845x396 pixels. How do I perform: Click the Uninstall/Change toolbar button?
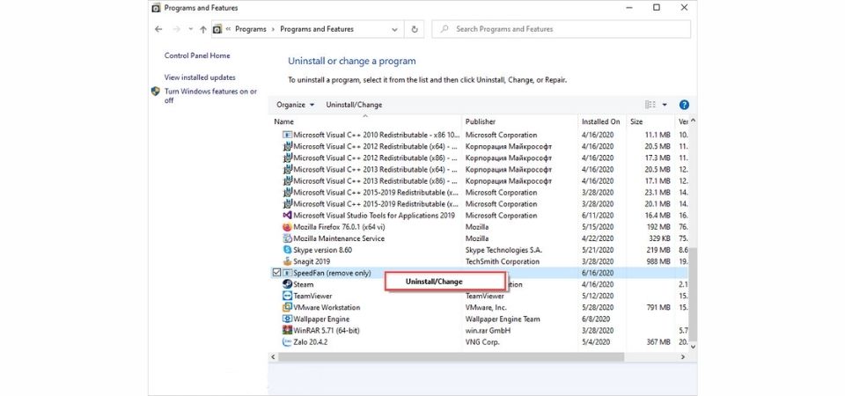click(x=354, y=105)
